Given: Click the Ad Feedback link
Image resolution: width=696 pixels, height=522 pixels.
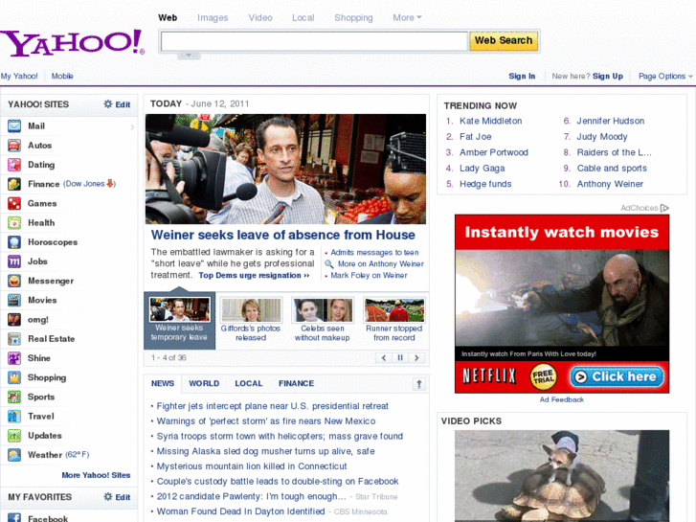Looking at the screenshot, I should click(x=562, y=399).
